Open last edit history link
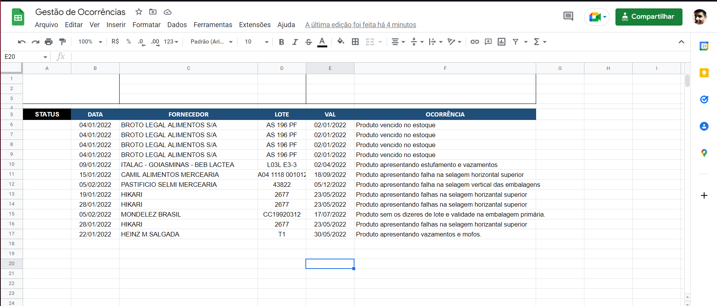Screen dimensions: 717x306 (361, 24)
